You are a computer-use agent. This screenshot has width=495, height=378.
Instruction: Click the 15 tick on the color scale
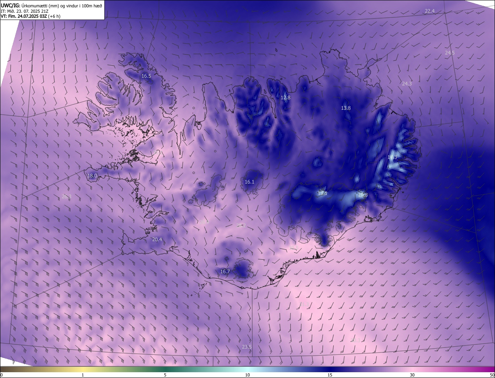pyautogui.click(x=330, y=375)
